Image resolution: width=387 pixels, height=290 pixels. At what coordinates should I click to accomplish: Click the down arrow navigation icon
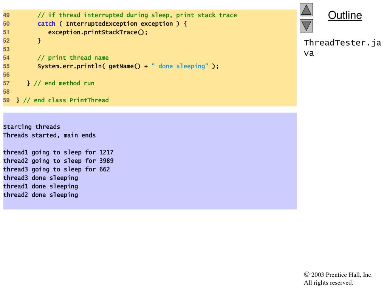click(x=306, y=26)
